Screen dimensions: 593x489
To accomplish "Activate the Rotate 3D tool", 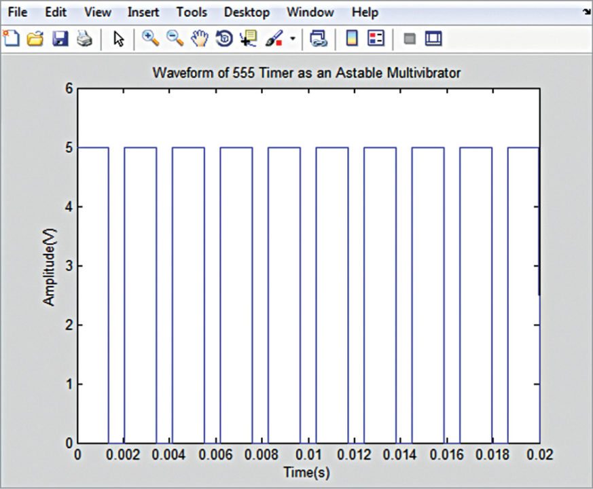I will 223,39.
